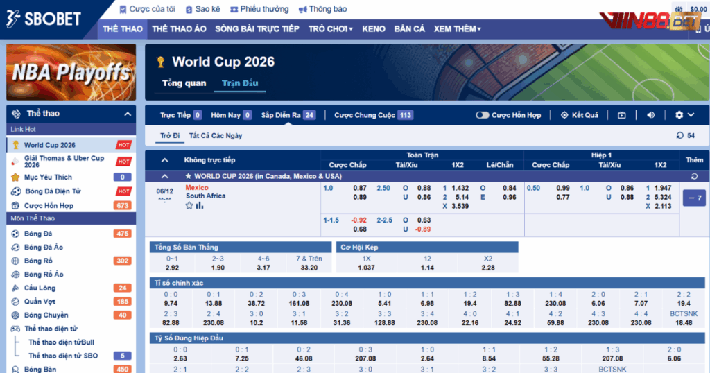This screenshot has width=710, height=373.
Task: Click refresh icon in World Cup league row
Action: (694, 177)
